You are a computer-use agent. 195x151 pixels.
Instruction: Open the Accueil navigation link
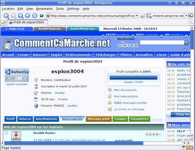(x=8, y=55)
